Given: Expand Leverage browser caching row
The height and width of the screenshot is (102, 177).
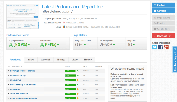Looking at the screenshot, I should tap(8, 71).
